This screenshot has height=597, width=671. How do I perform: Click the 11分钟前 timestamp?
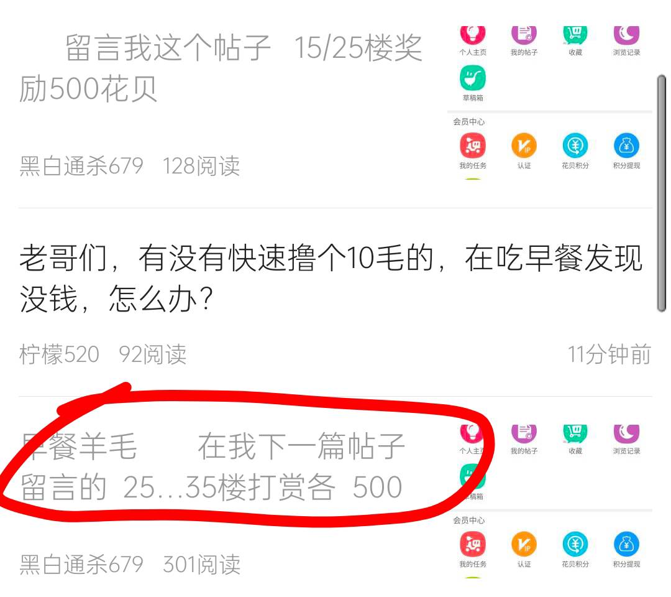(x=609, y=354)
